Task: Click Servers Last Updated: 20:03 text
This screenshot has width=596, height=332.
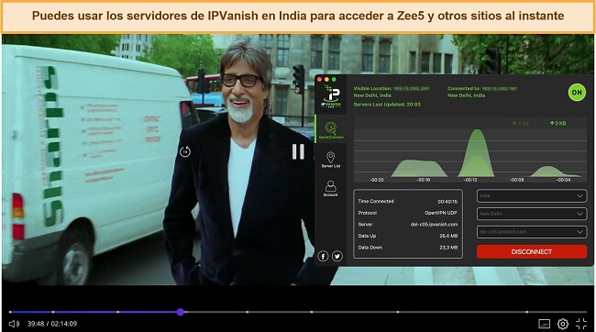Action: (x=387, y=105)
